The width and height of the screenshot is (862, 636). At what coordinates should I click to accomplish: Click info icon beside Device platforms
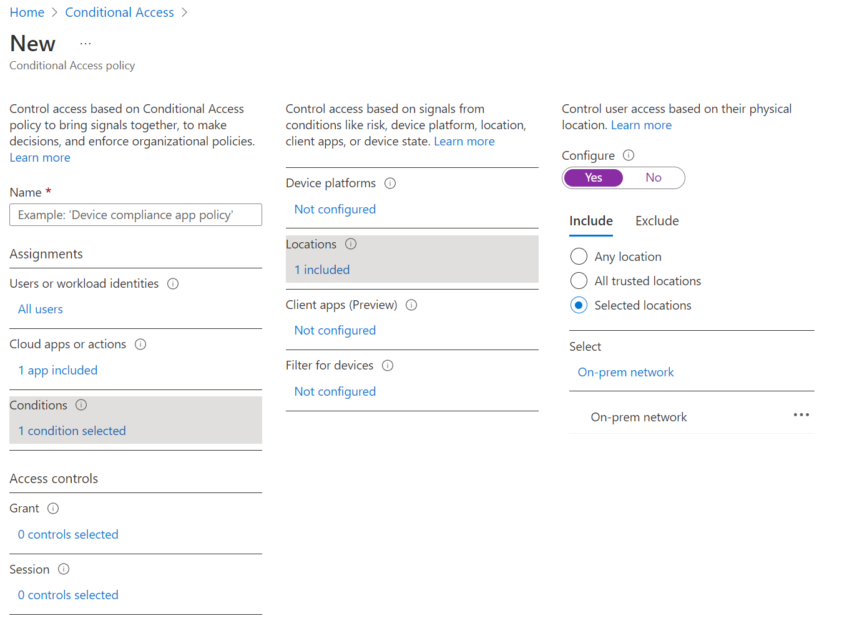tap(390, 183)
